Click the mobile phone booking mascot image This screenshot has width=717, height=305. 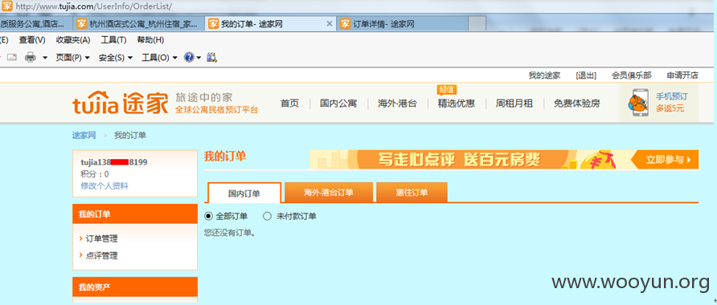(x=639, y=104)
